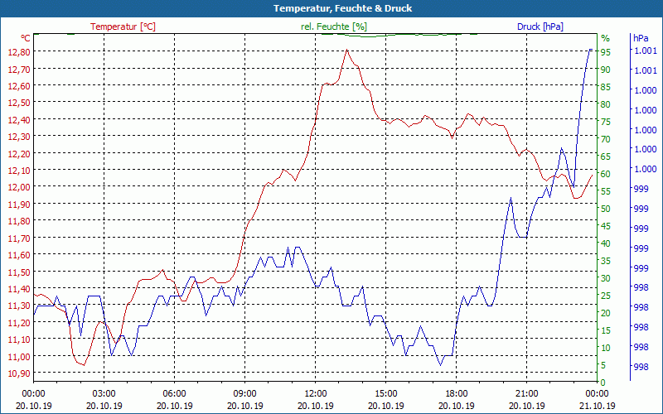Click the red '°C' axis unit label
The height and width of the screenshot is (414, 663).
point(26,38)
